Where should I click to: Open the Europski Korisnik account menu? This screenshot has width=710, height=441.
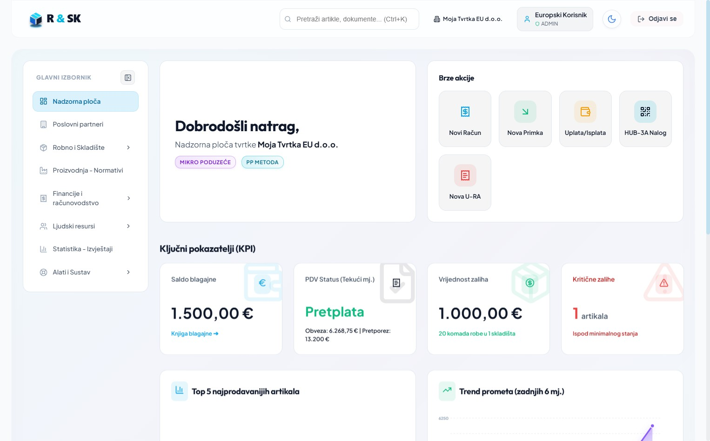tap(555, 19)
